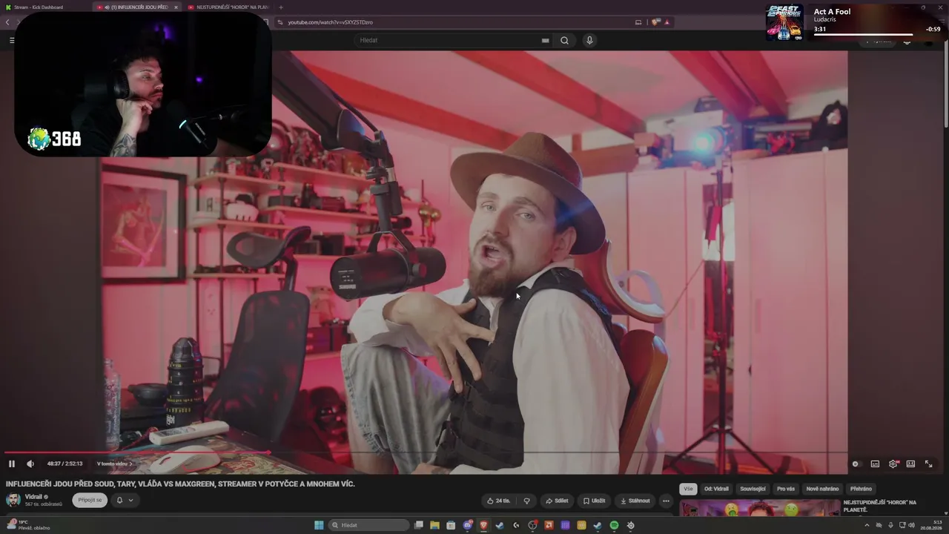Toggle autoplay switch in player controls
Image resolution: width=949 pixels, height=534 pixels.
856,464
